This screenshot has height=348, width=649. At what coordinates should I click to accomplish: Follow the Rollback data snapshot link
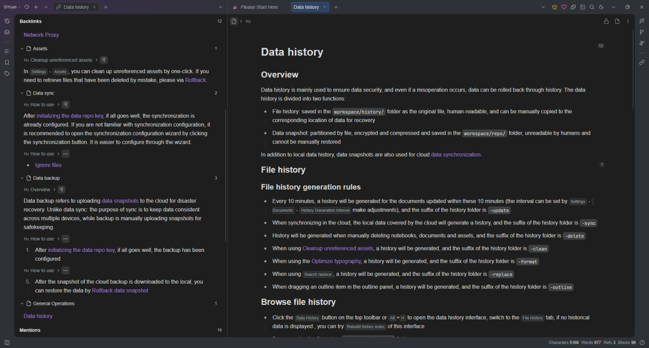tap(120, 291)
